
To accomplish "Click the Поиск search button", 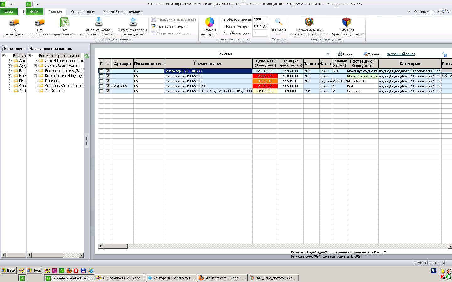I will [345, 54].
